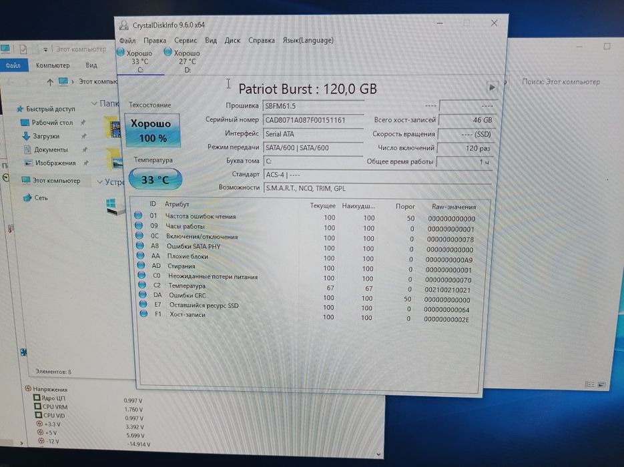
Task: Collapse the Устройства group chevron in Explorer
Action: [x=99, y=181]
